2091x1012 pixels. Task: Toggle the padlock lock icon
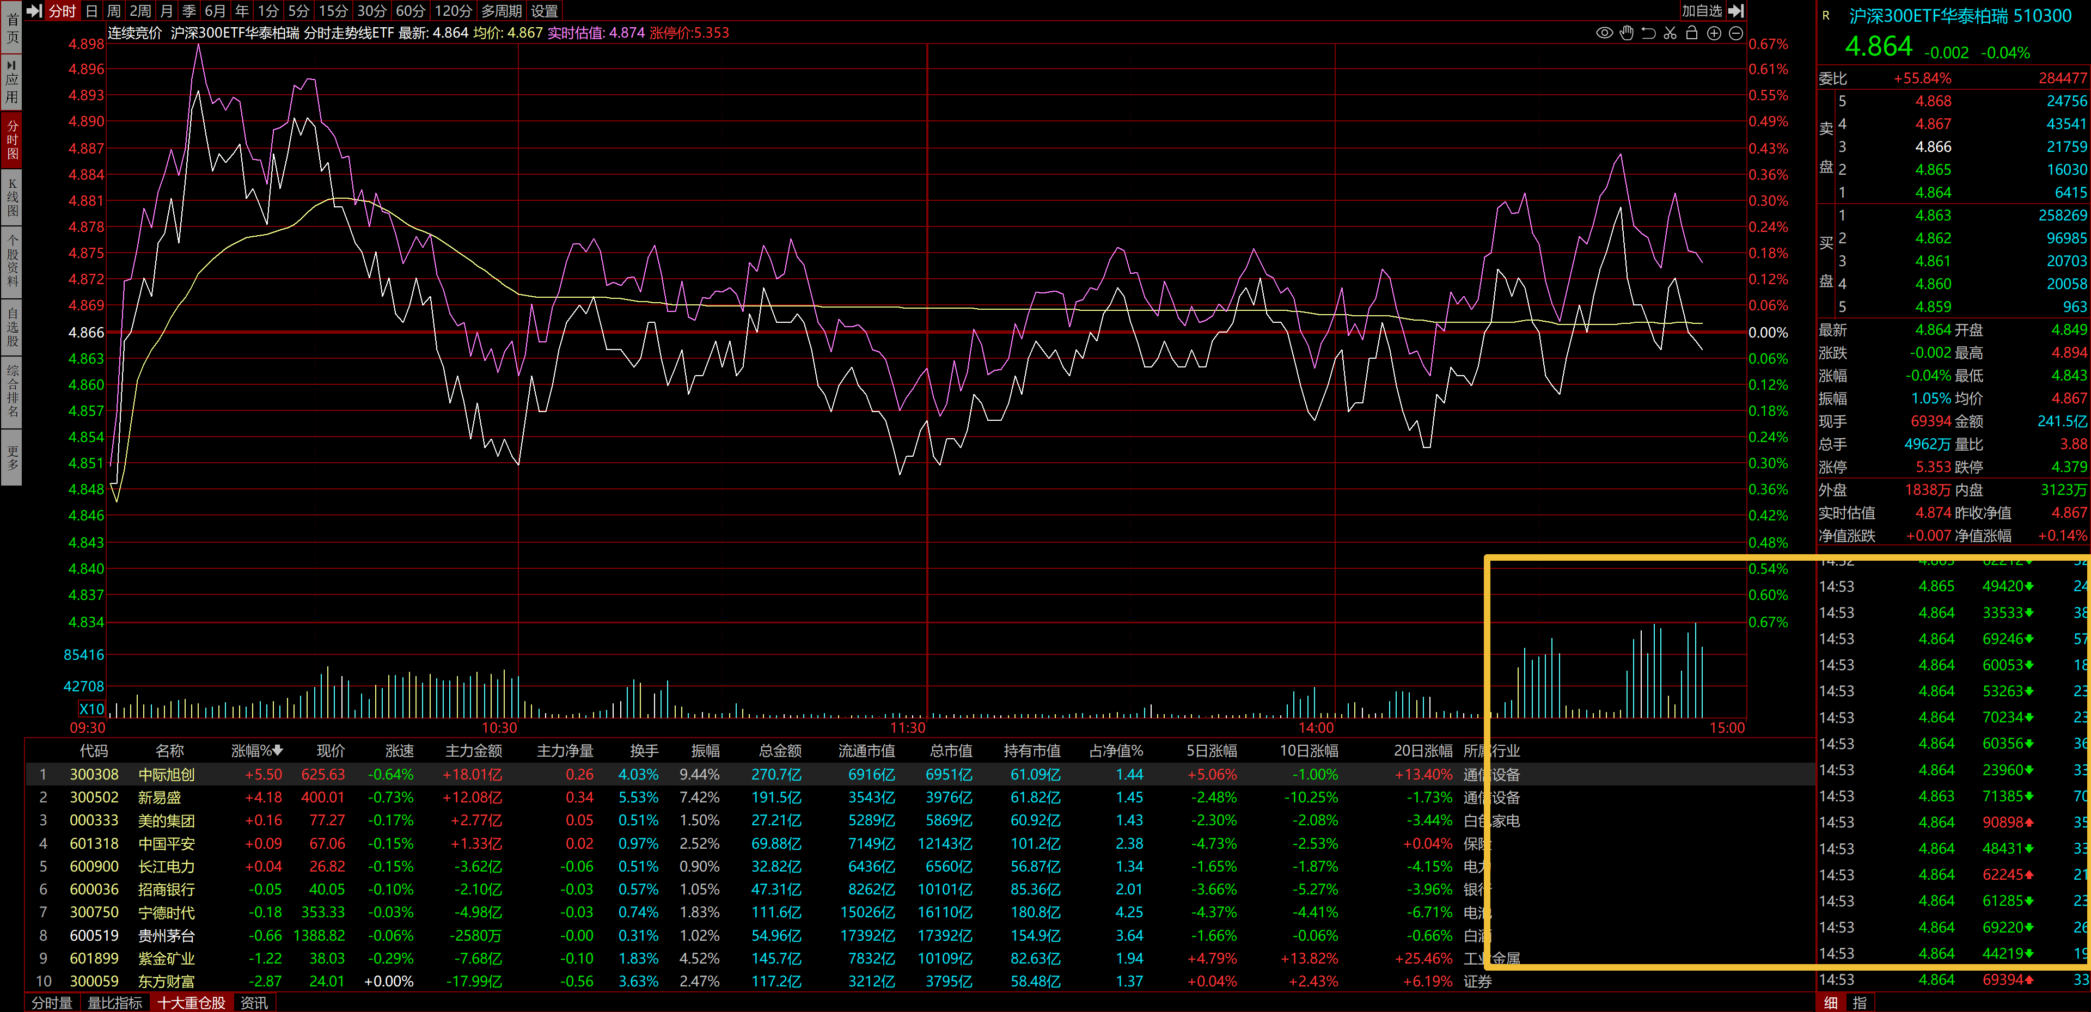1692,33
